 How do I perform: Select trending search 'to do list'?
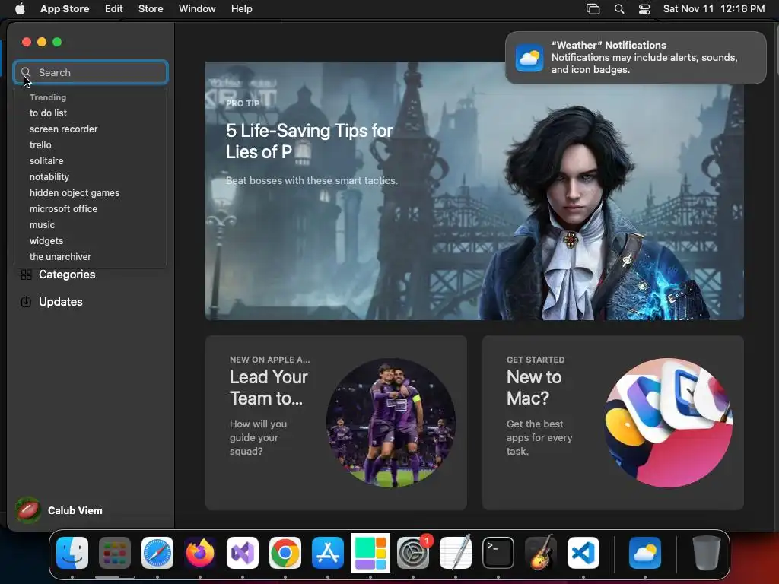[x=48, y=113]
